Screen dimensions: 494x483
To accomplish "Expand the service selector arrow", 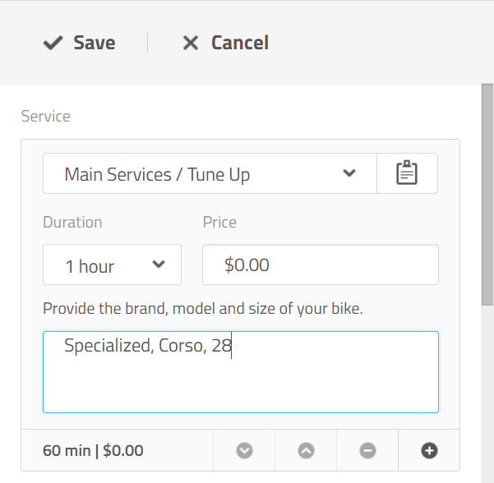I will pos(349,173).
